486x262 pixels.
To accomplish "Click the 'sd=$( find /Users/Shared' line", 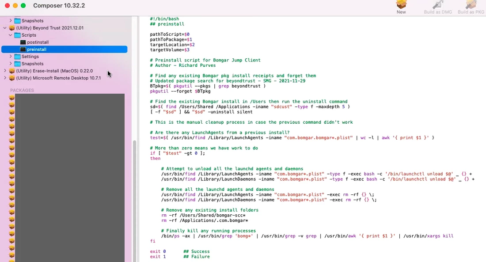I will pos(250,106).
